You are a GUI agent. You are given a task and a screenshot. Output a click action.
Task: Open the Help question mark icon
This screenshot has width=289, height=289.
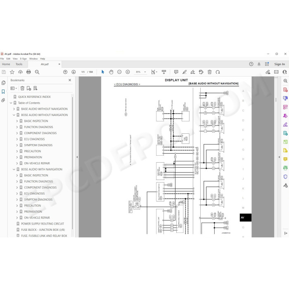(x=251, y=64)
